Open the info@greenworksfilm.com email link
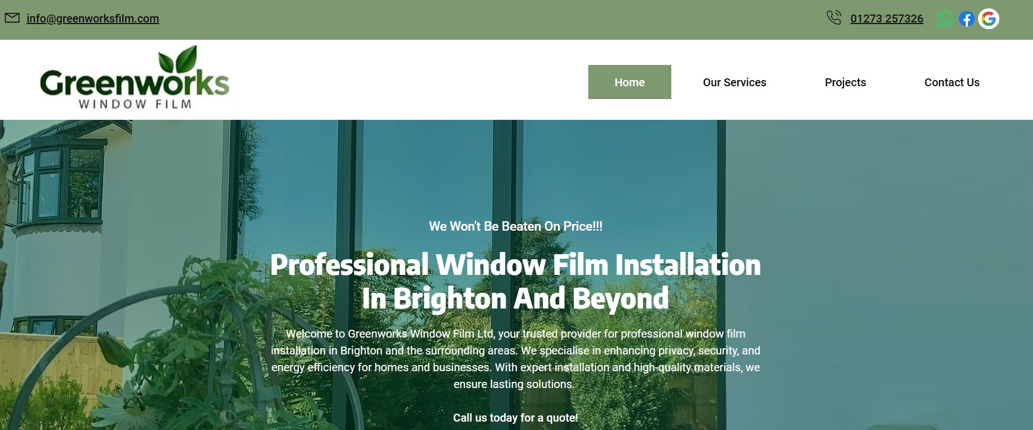This screenshot has width=1033, height=430. [93, 18]
